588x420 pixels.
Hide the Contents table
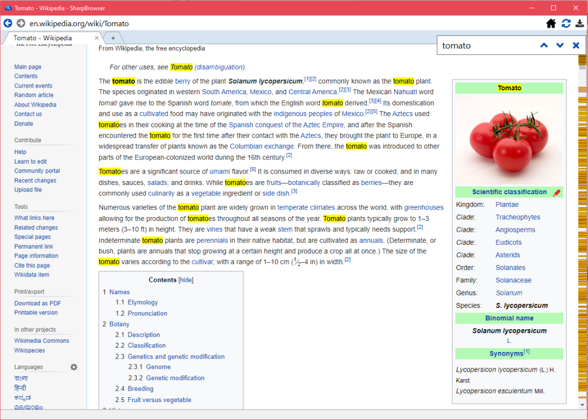coord(186,280)
